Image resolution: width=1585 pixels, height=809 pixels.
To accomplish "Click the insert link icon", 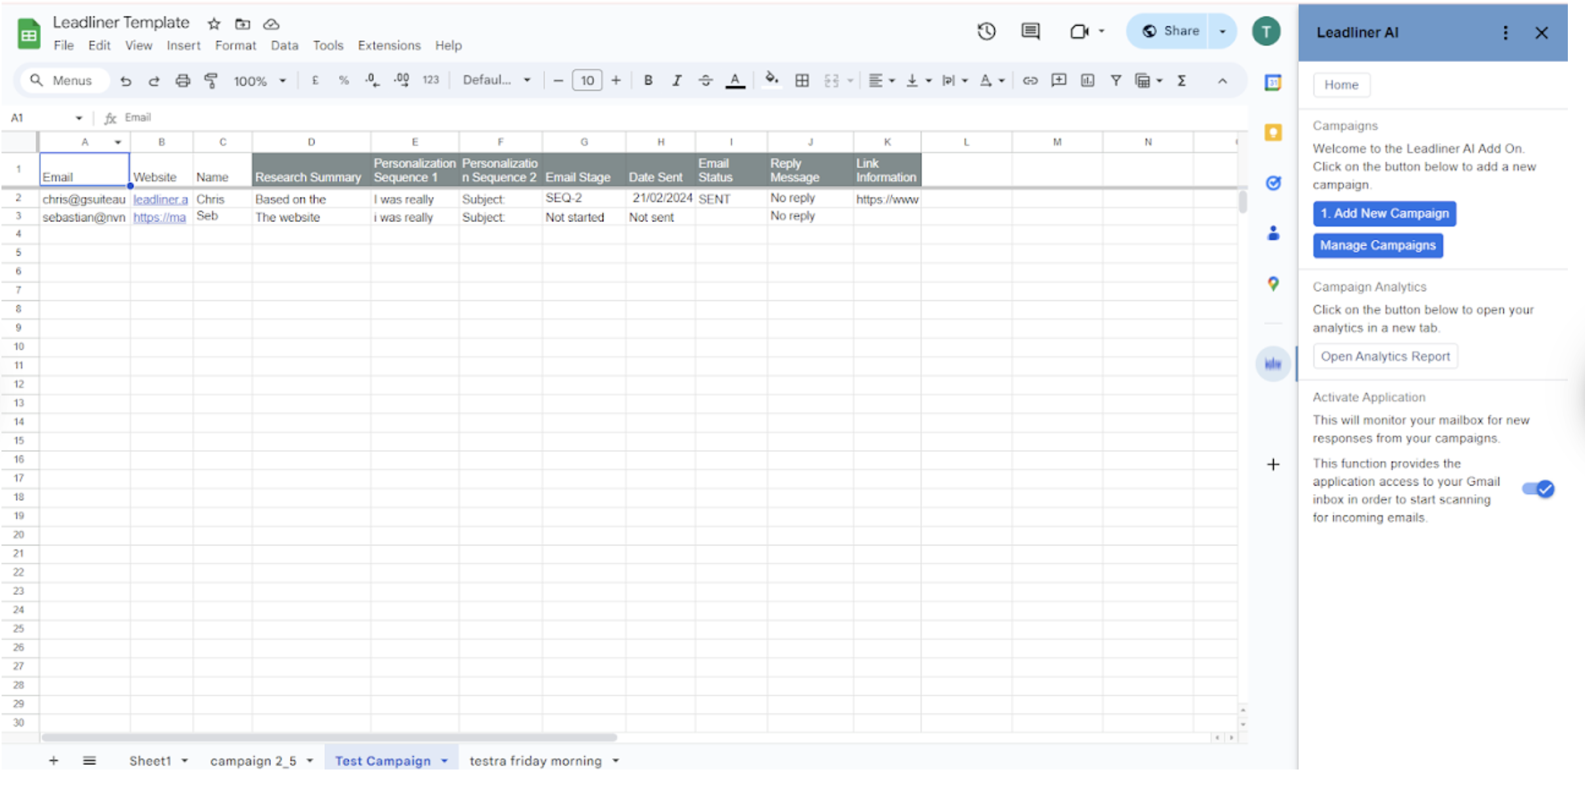I will click(1029, 80).
